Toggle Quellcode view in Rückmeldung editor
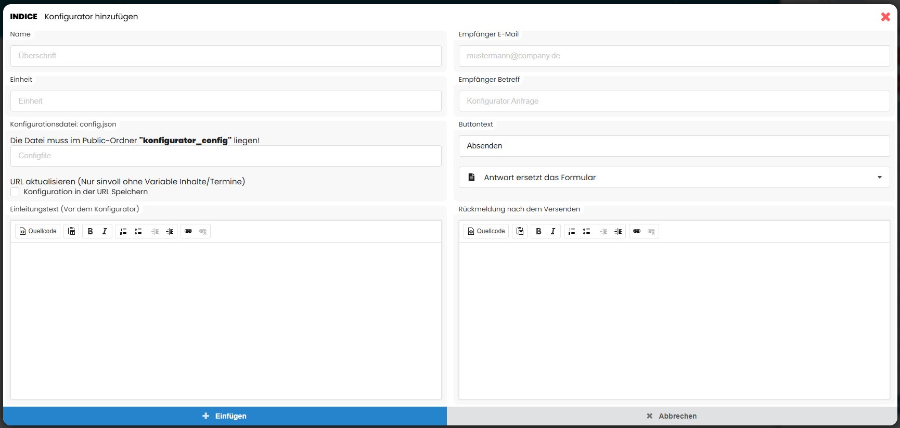The width and height of the screenshot is (900, 428). pyautogui.click(x=486, y=231)
